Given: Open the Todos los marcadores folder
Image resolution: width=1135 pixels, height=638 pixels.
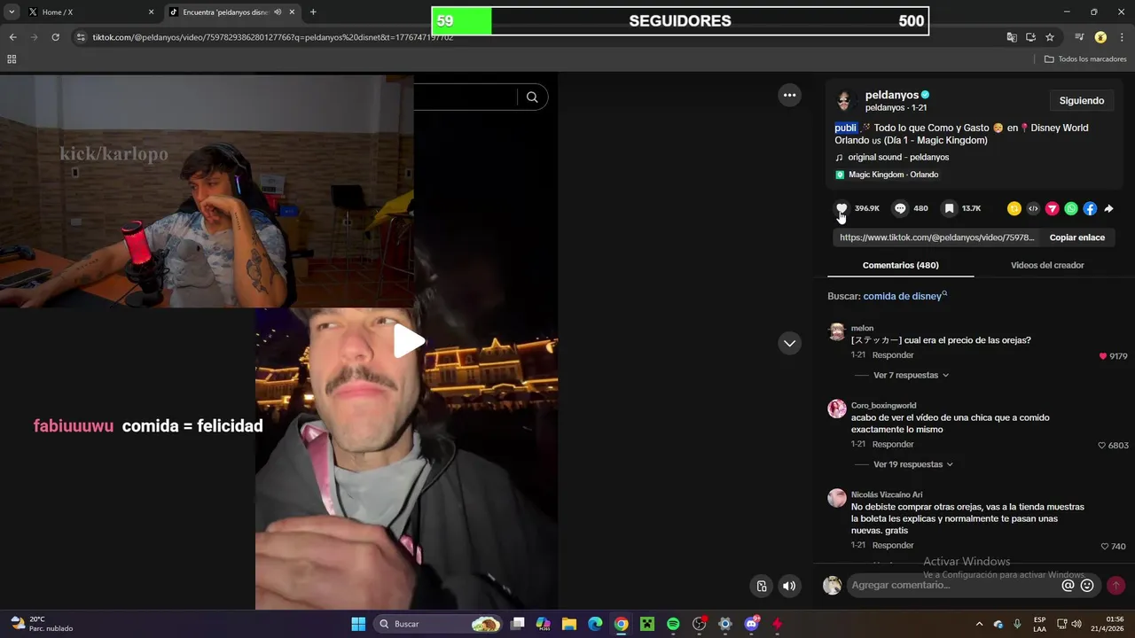Looking at the screenshot, I should click(x=1085, y=59).
